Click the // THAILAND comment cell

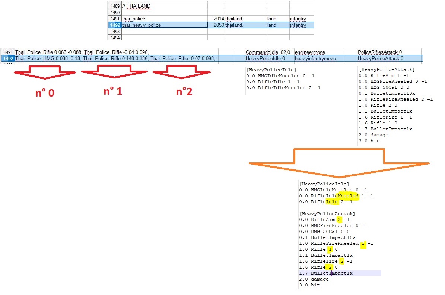164,6
